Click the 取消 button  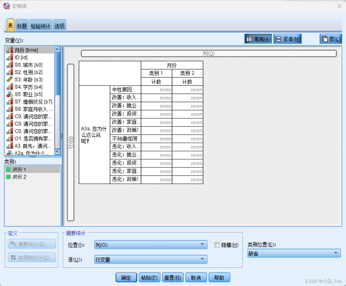196,278
